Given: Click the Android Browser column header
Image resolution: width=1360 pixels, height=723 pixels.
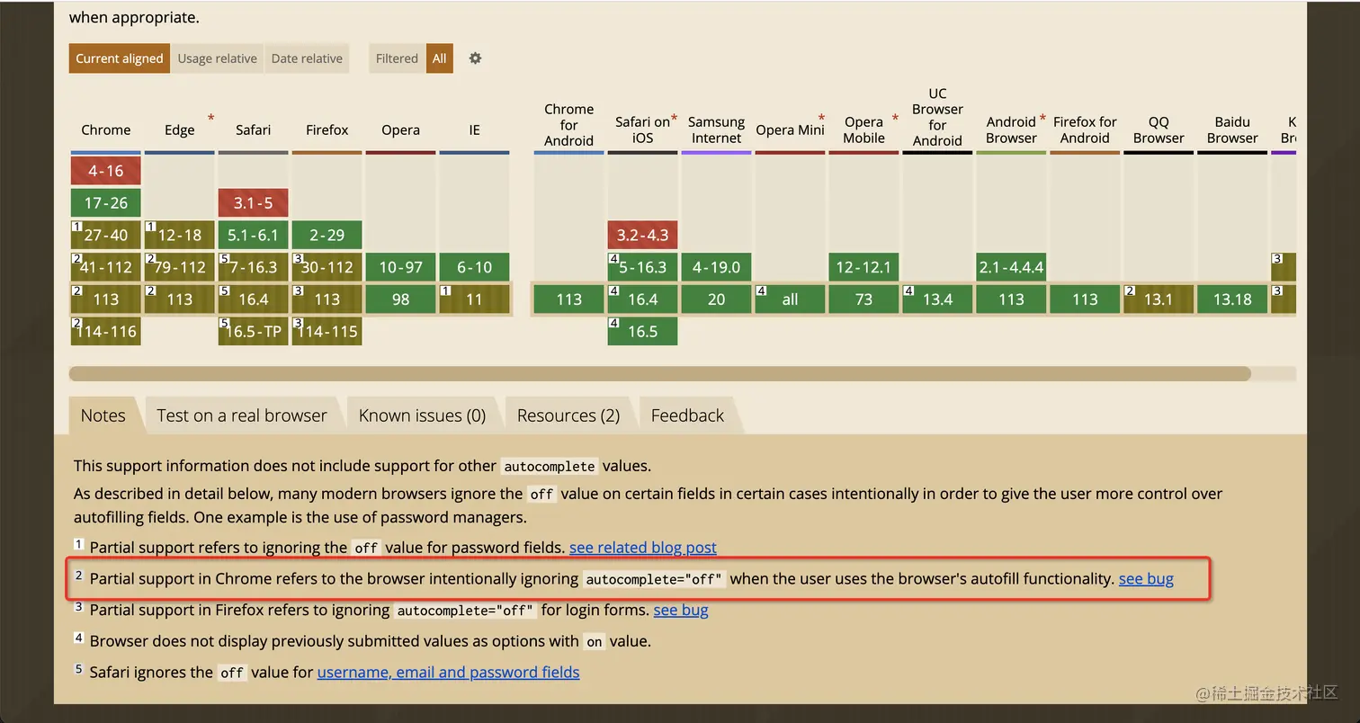Looking at the screenshot, I should pos(1012,129).
